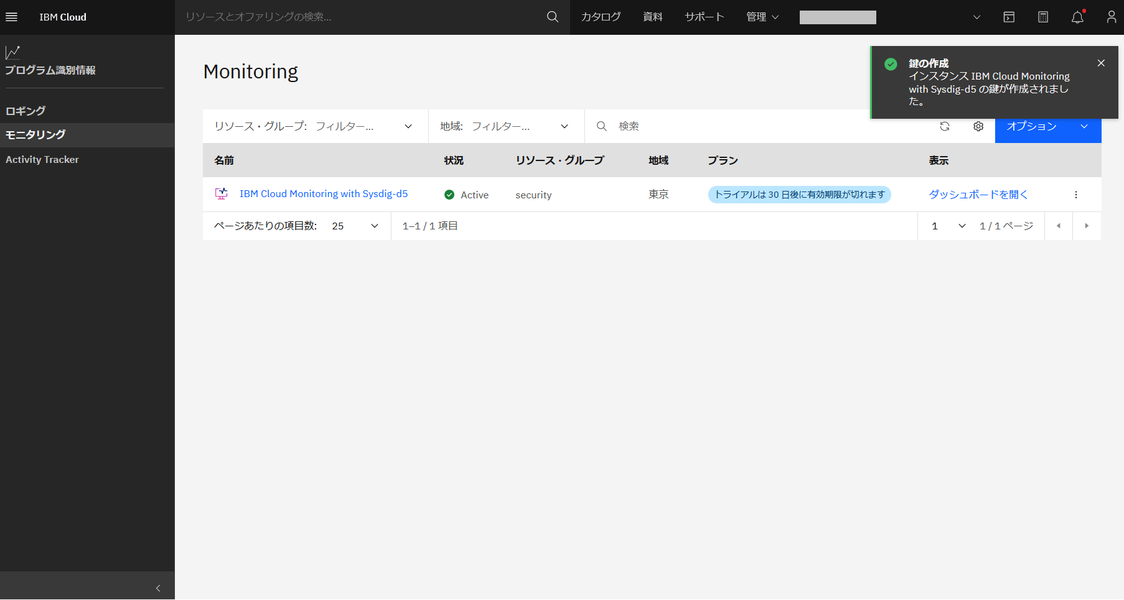
Task: Click the key created notification message text
Action: (989, 89)
